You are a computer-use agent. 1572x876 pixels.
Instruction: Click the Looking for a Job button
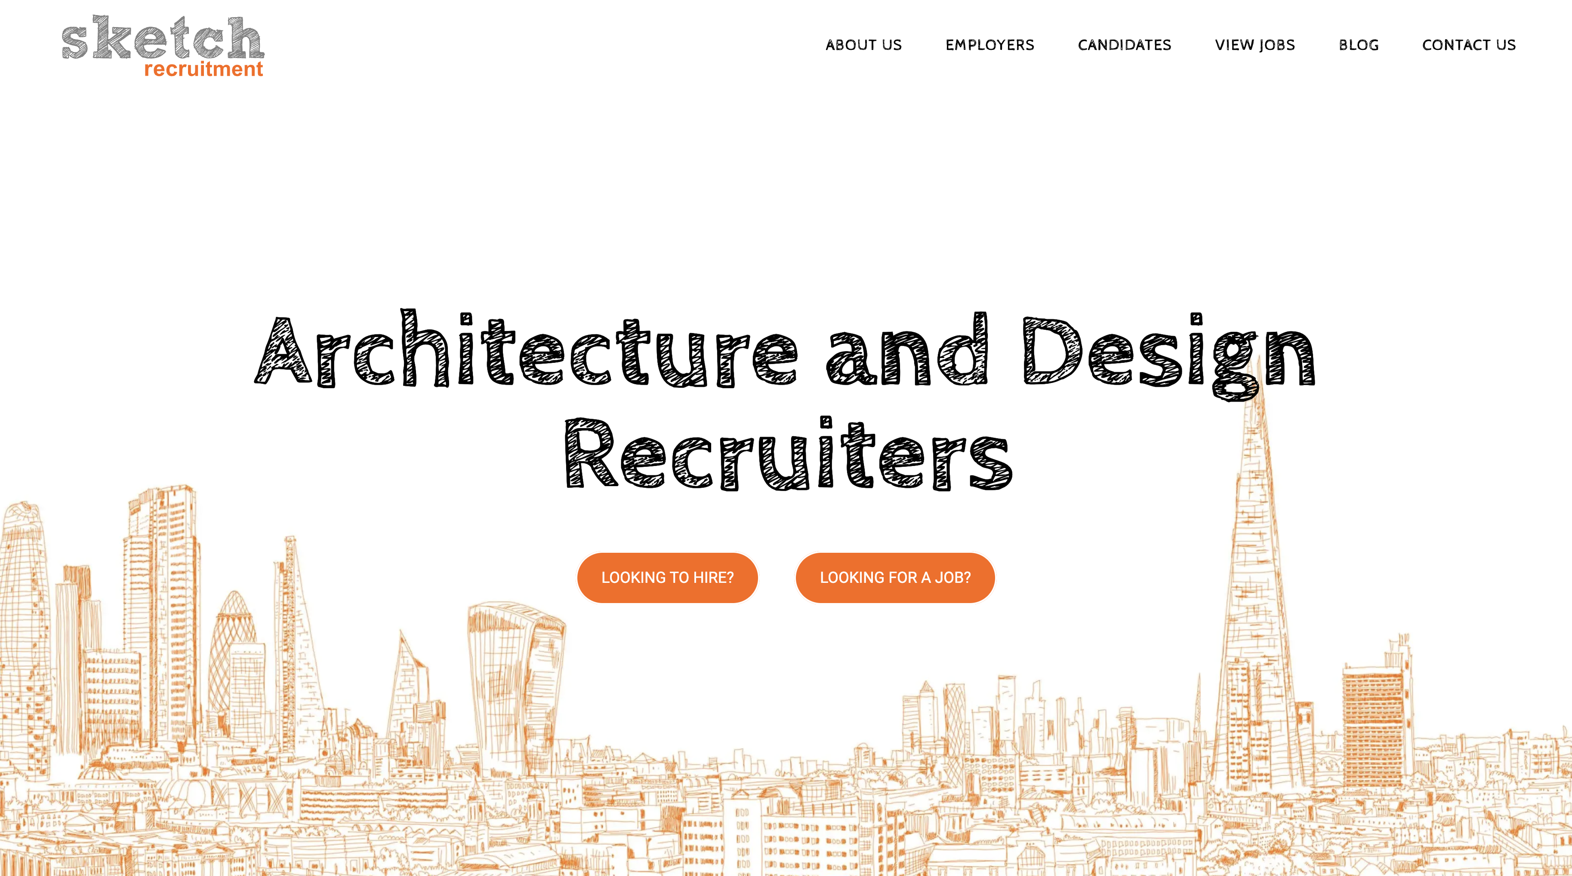tap(895, 577)
